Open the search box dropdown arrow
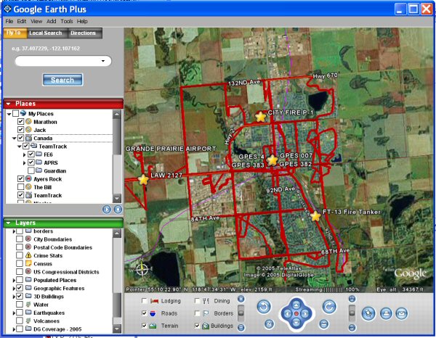This screenshot has height=338, width=436. pos(103,61)
